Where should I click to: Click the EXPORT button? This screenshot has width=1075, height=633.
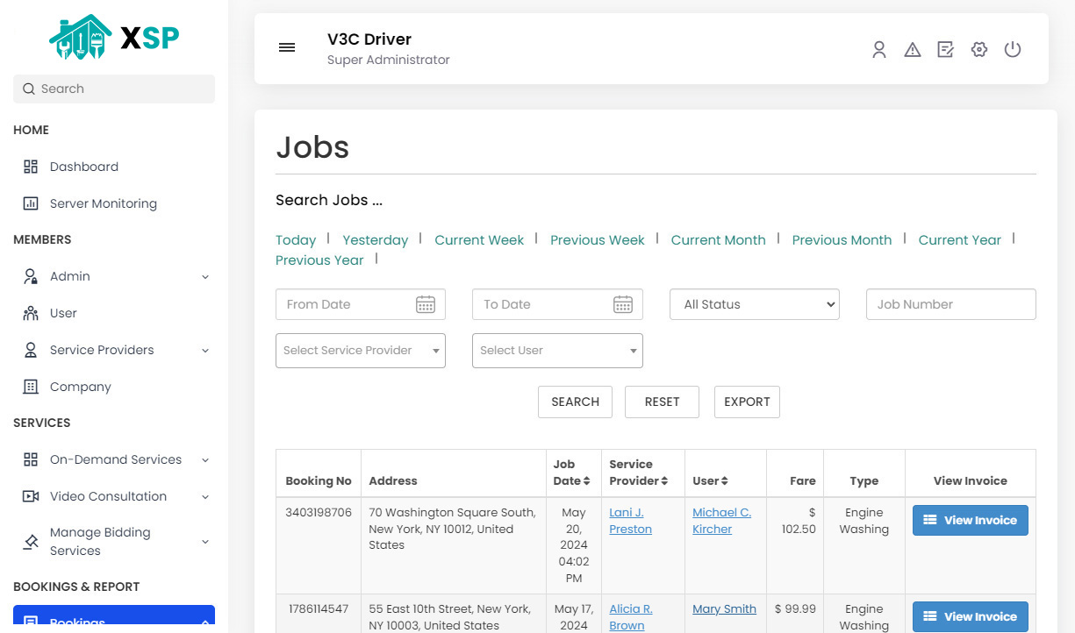(x=747, y=402)
